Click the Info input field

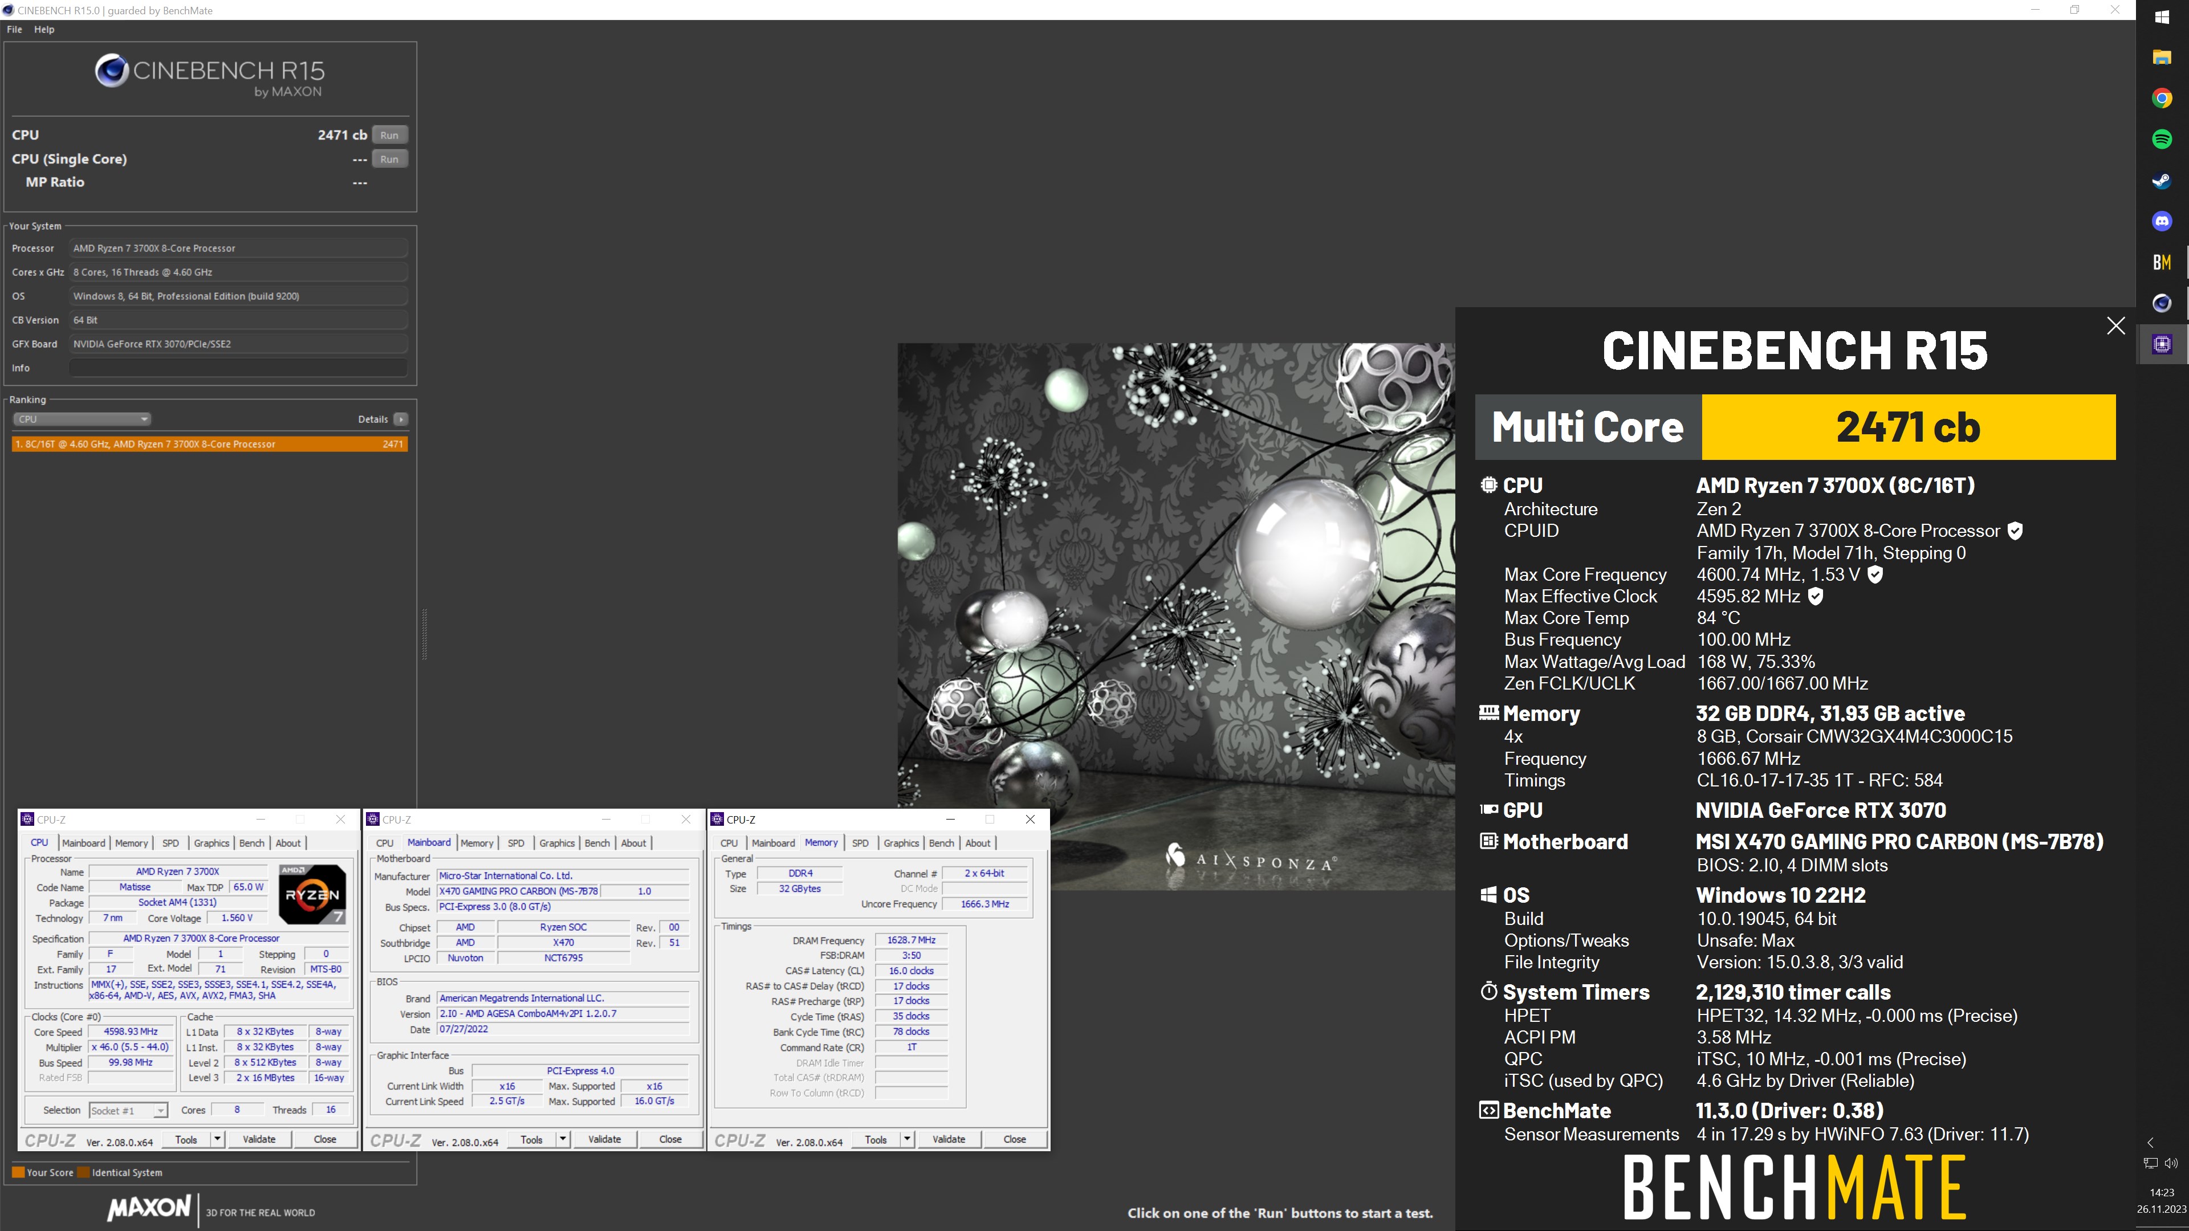238,368
